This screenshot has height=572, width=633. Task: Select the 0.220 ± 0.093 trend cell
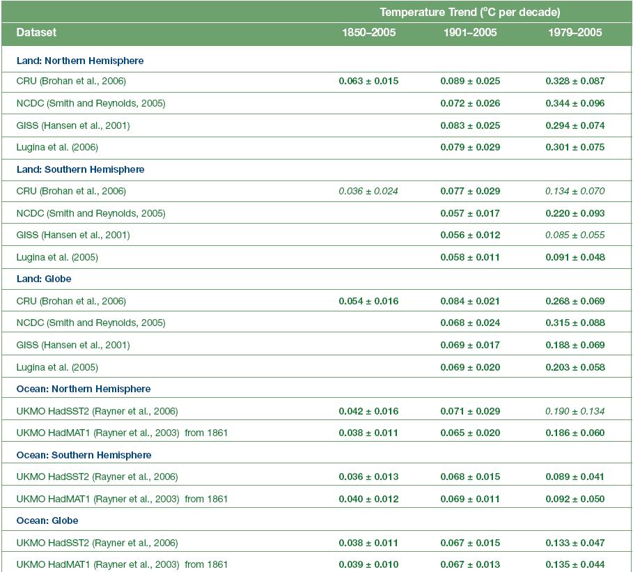click(x=575, y=213)
